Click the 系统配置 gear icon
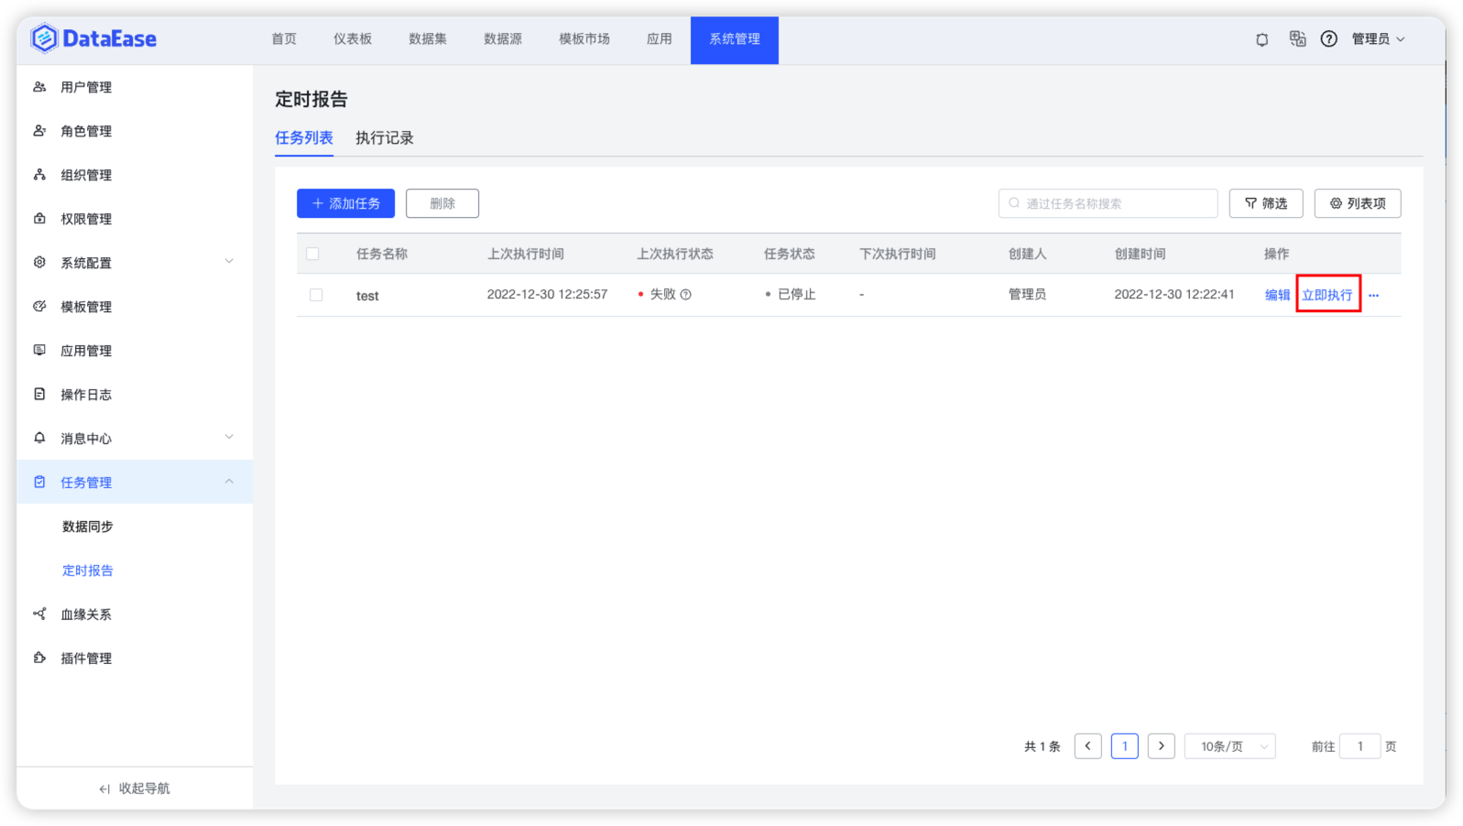The height and width of the screenshot is (826, 1463). [x=39, y=263]
